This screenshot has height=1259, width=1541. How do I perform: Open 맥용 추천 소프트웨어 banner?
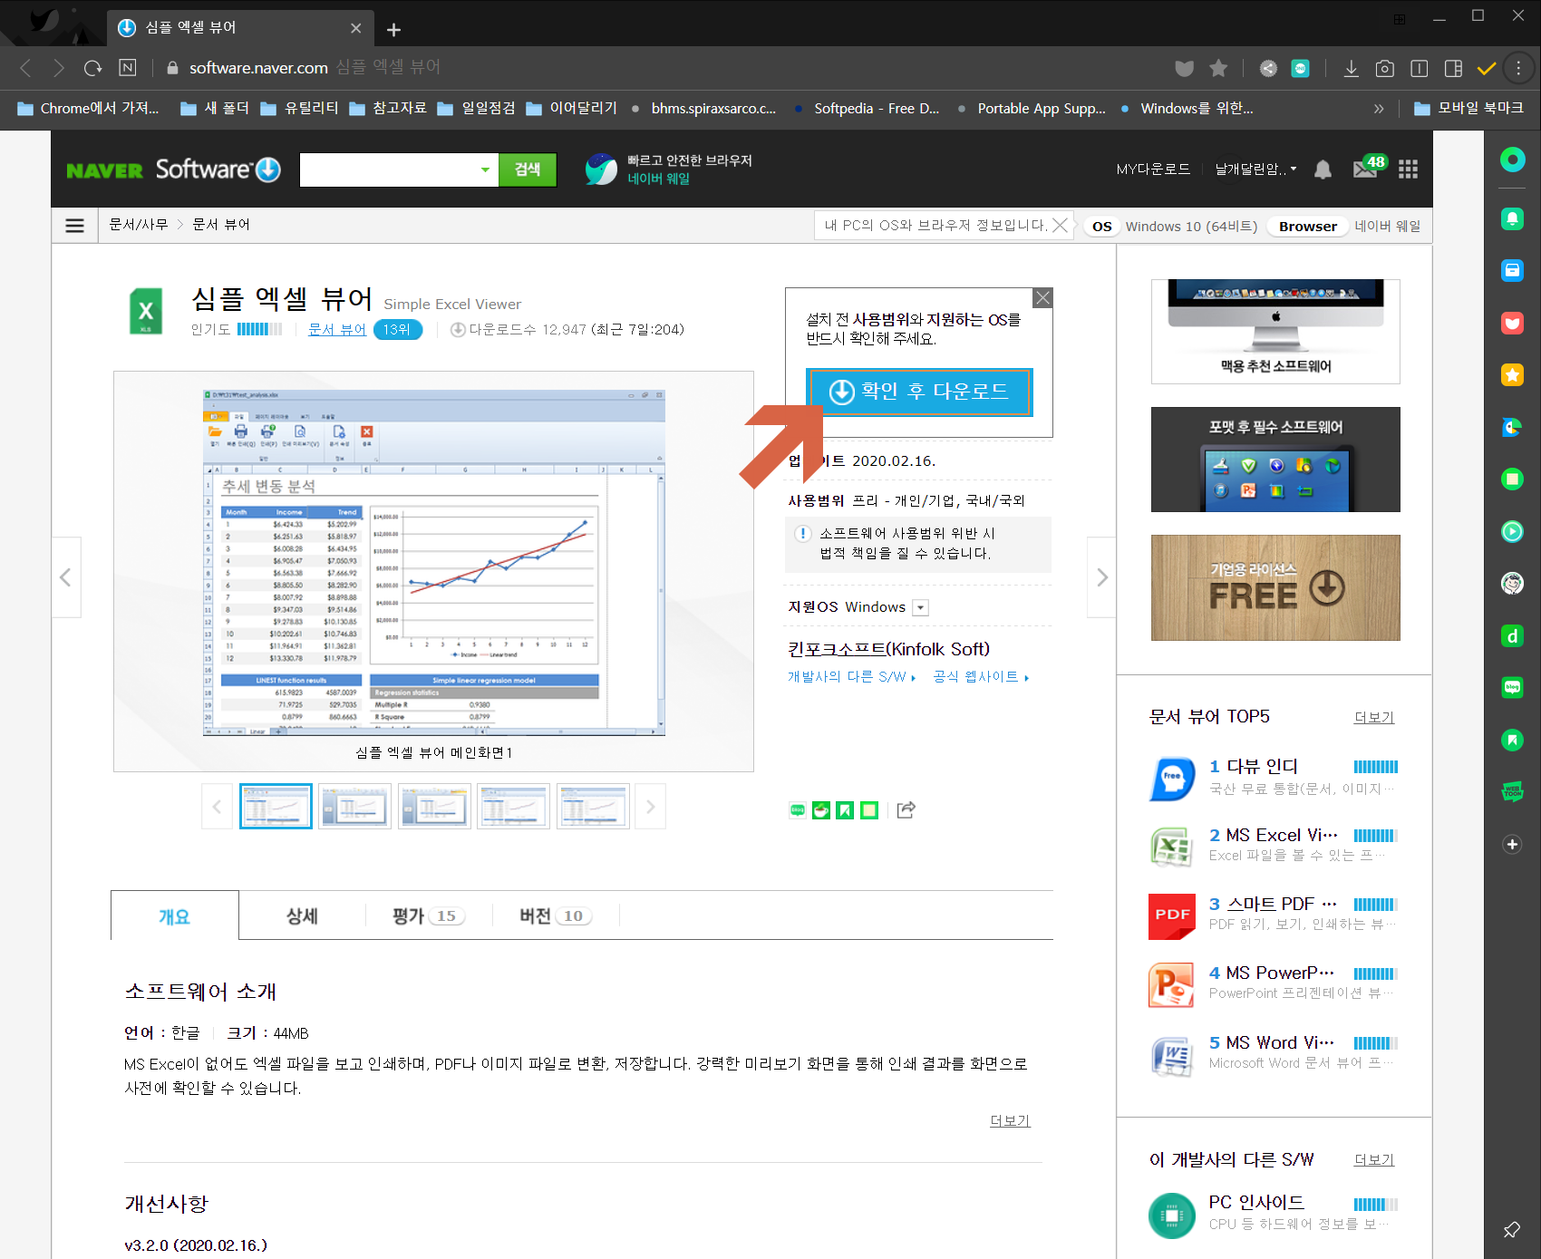pos(1275,331)
